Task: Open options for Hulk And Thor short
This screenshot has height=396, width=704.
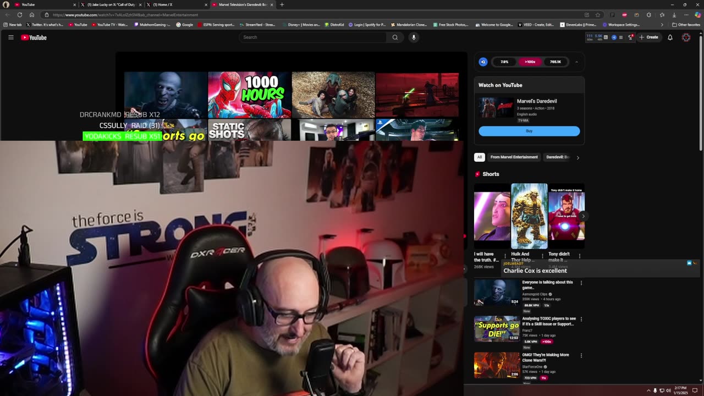Action: pos(542,256)
